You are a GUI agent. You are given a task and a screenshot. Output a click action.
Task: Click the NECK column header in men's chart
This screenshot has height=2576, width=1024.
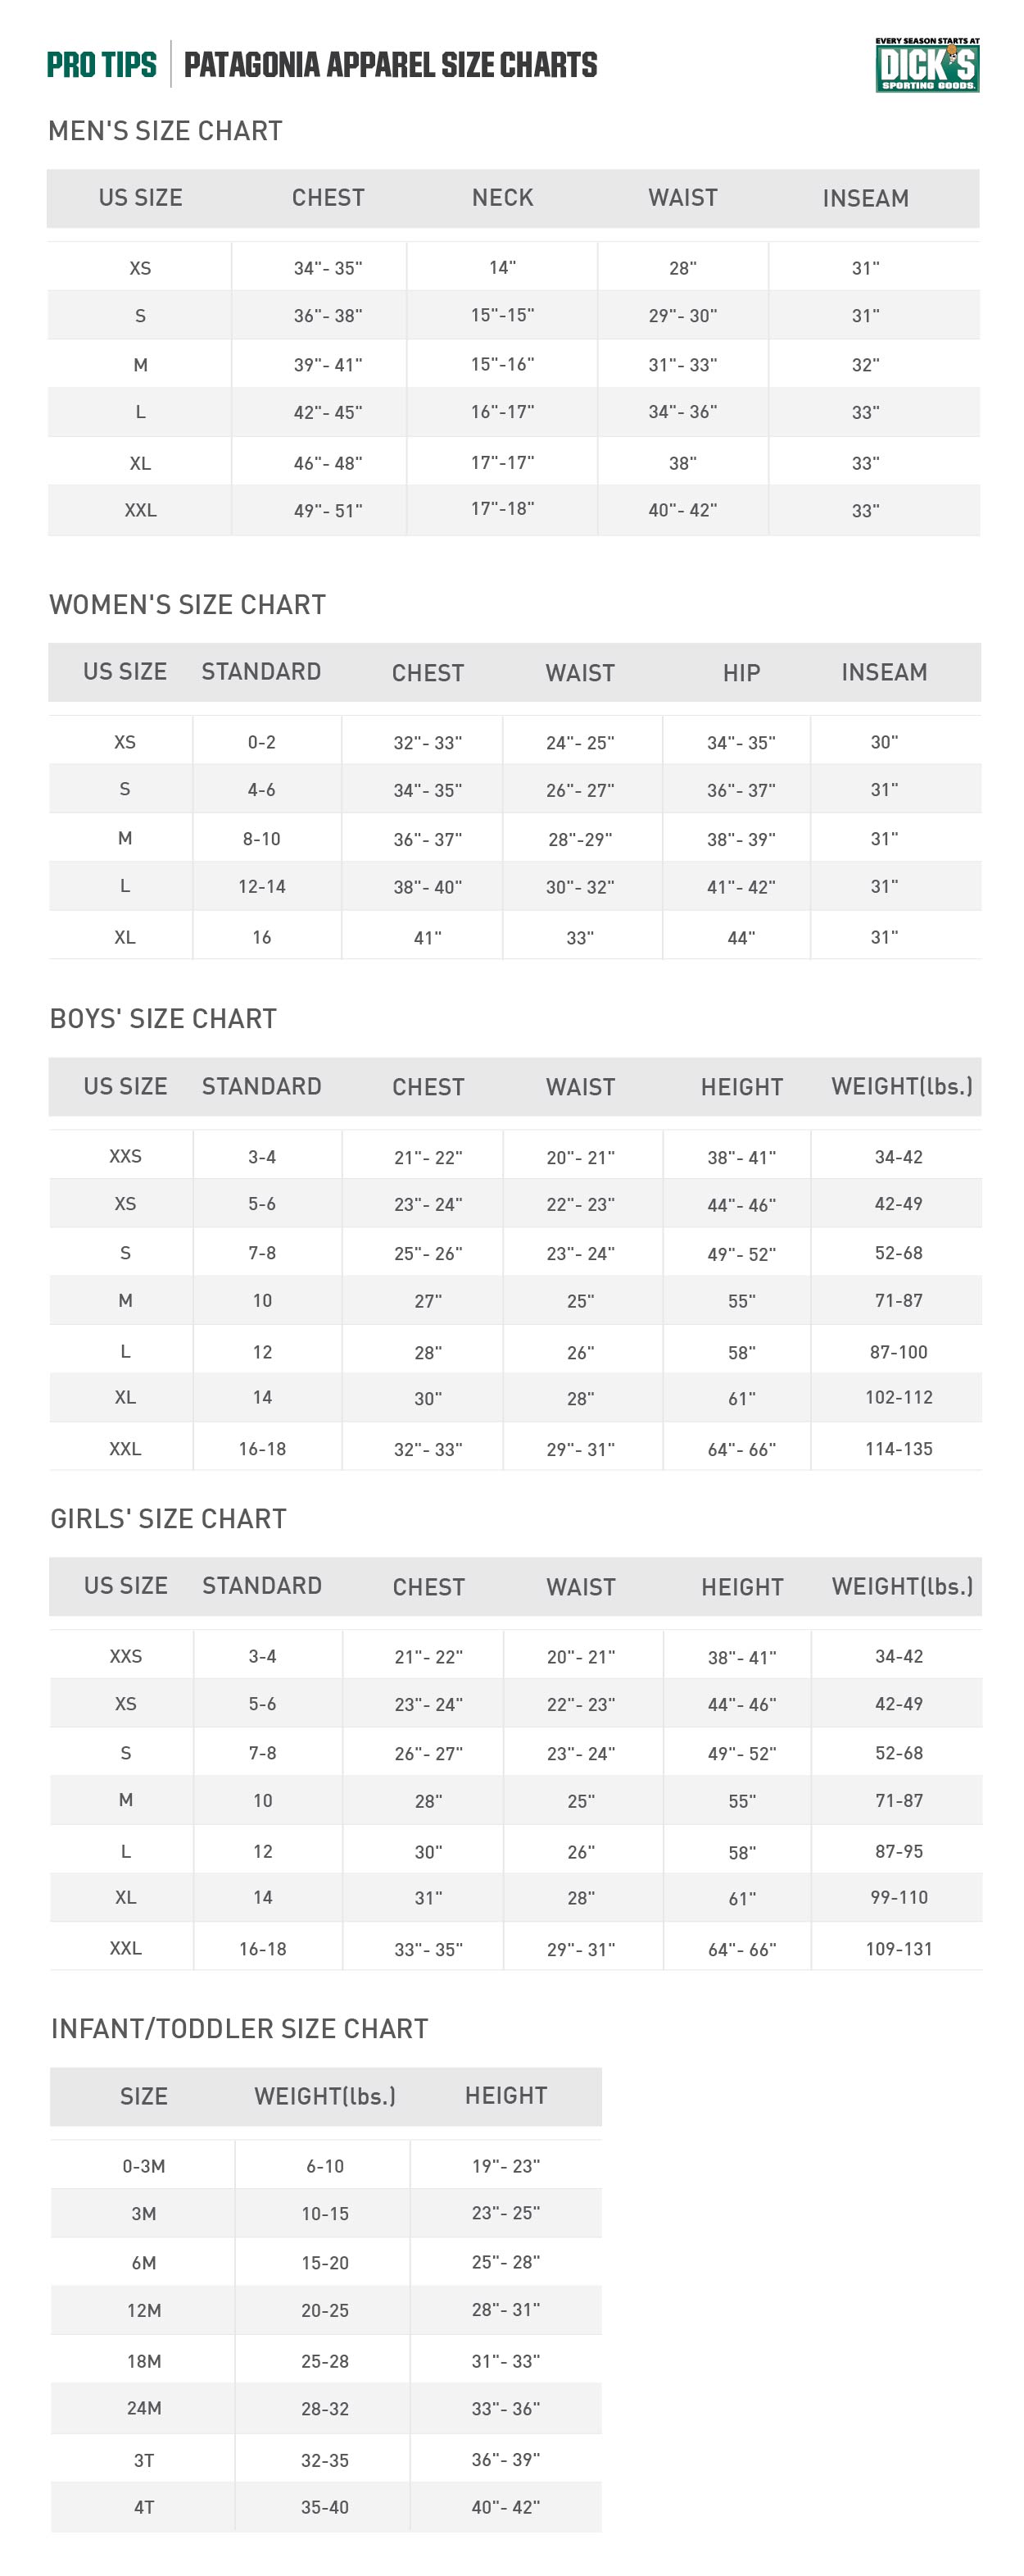pyautogui.click(x=501, y=198)
